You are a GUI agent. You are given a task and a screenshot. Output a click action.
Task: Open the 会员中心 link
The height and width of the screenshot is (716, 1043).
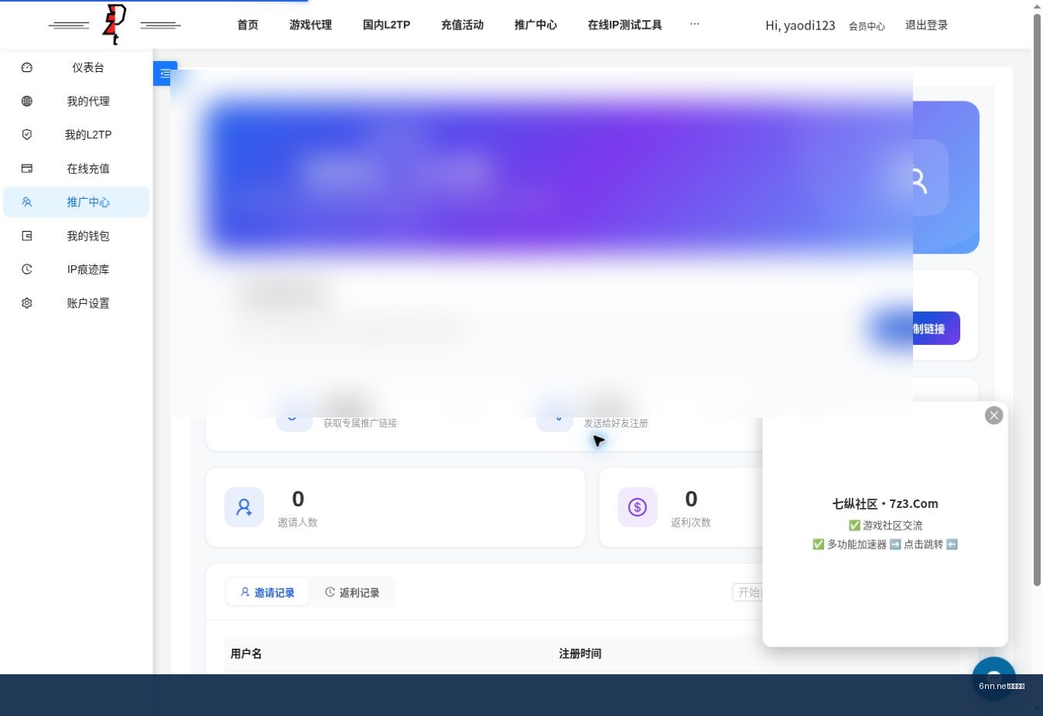pos(867,26)
